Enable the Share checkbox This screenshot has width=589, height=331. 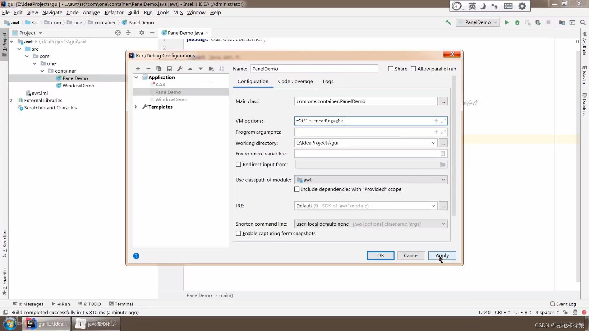390,69
